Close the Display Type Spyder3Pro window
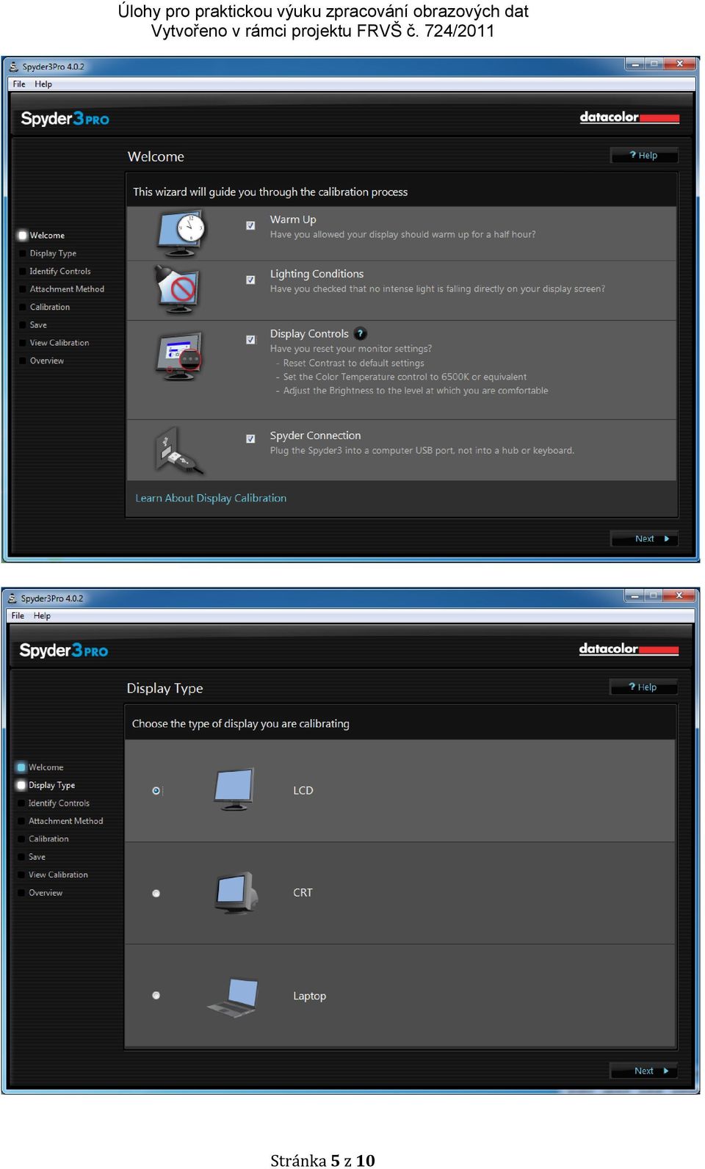 679,596
